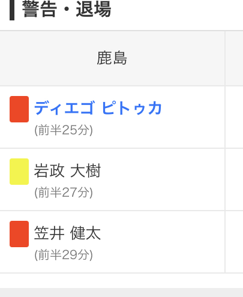
Task: Select the 岩政 大樹 player name
Action: 67,170
